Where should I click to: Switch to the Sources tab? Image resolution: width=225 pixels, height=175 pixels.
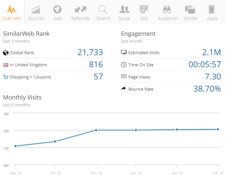tap(36, 12)
